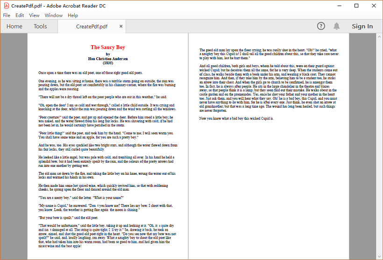Click the paragraph starting 'Poor creature!'
The width and height of the screenshot is (383, 260).
click(106, 121)
